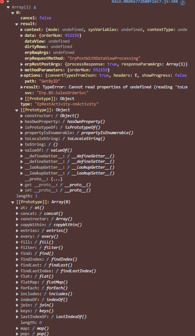This screenshot has width=195, height=336.
Task: Expand constructor: ƒ Array()
Action: (x=17, y=219)
